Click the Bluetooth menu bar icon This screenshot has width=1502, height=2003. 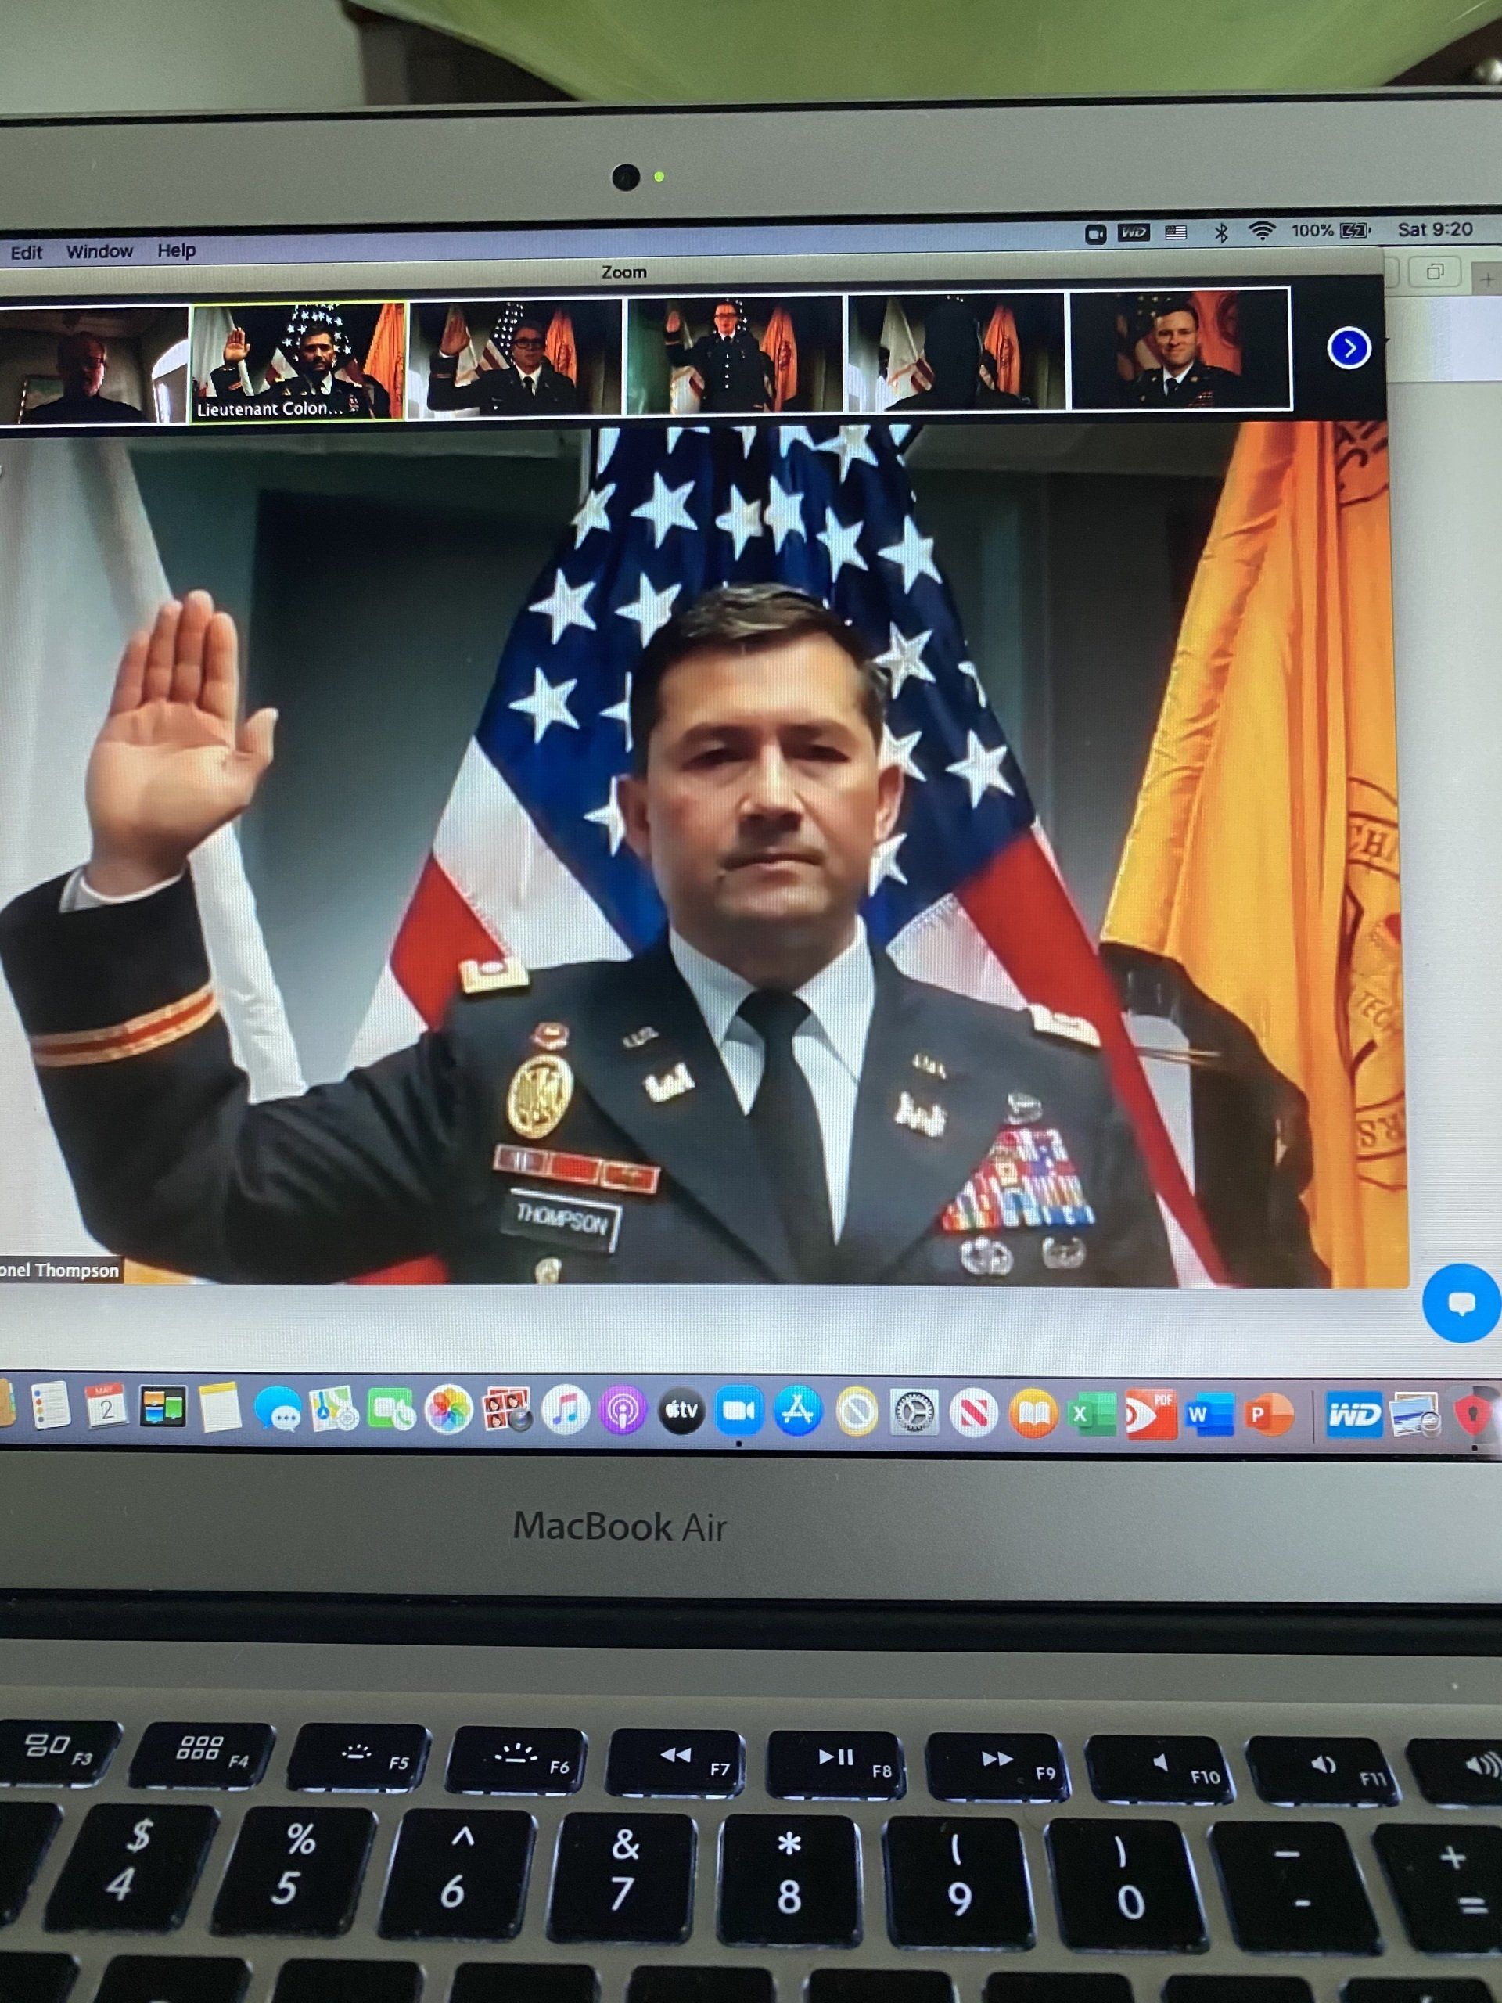[x=1220, y=232]
